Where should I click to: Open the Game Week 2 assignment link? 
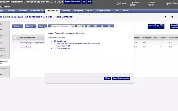pyautogui.click(x=25, y=47)
